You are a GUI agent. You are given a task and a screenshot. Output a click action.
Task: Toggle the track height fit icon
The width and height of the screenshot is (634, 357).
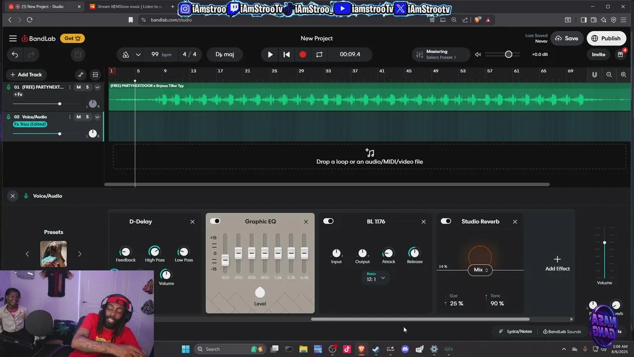click(96, 75)
